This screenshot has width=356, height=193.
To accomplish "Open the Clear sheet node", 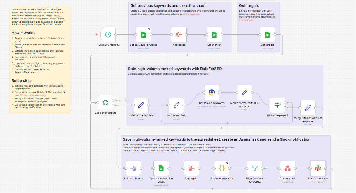I will pyautogui.click(x=214, y=34).
